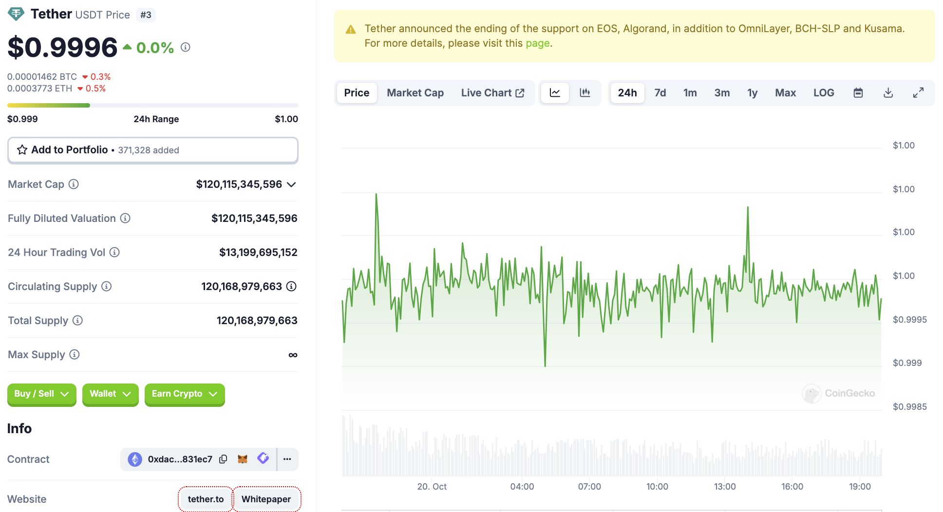Switch to the Market Cap chart tab
Screen dimensions: 943x512
coord(415,92)
